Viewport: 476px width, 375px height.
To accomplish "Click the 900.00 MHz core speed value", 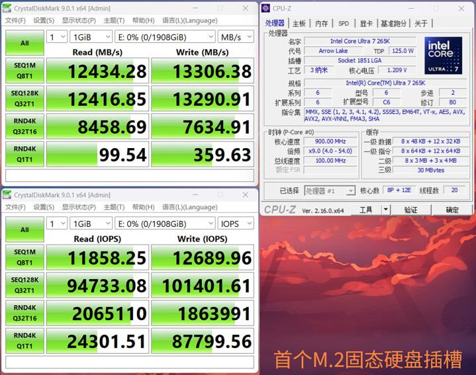I will tap(330, 142).
